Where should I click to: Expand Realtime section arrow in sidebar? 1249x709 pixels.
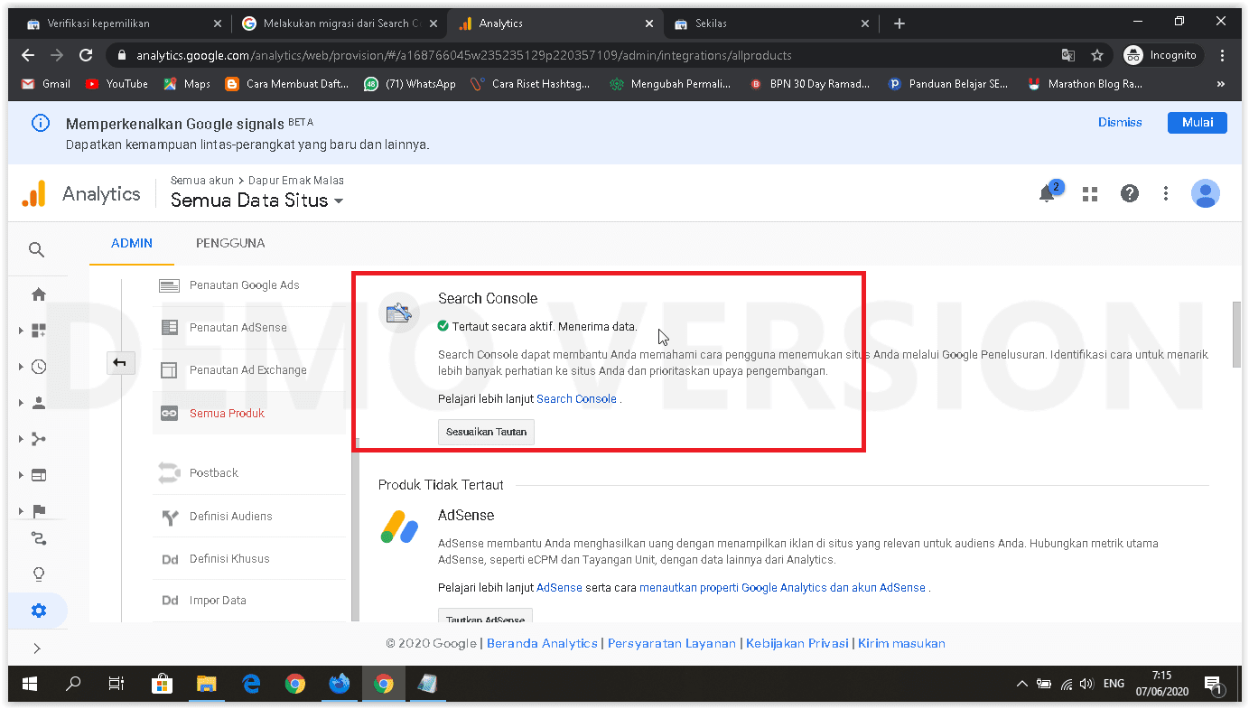[x=21, y=367]
